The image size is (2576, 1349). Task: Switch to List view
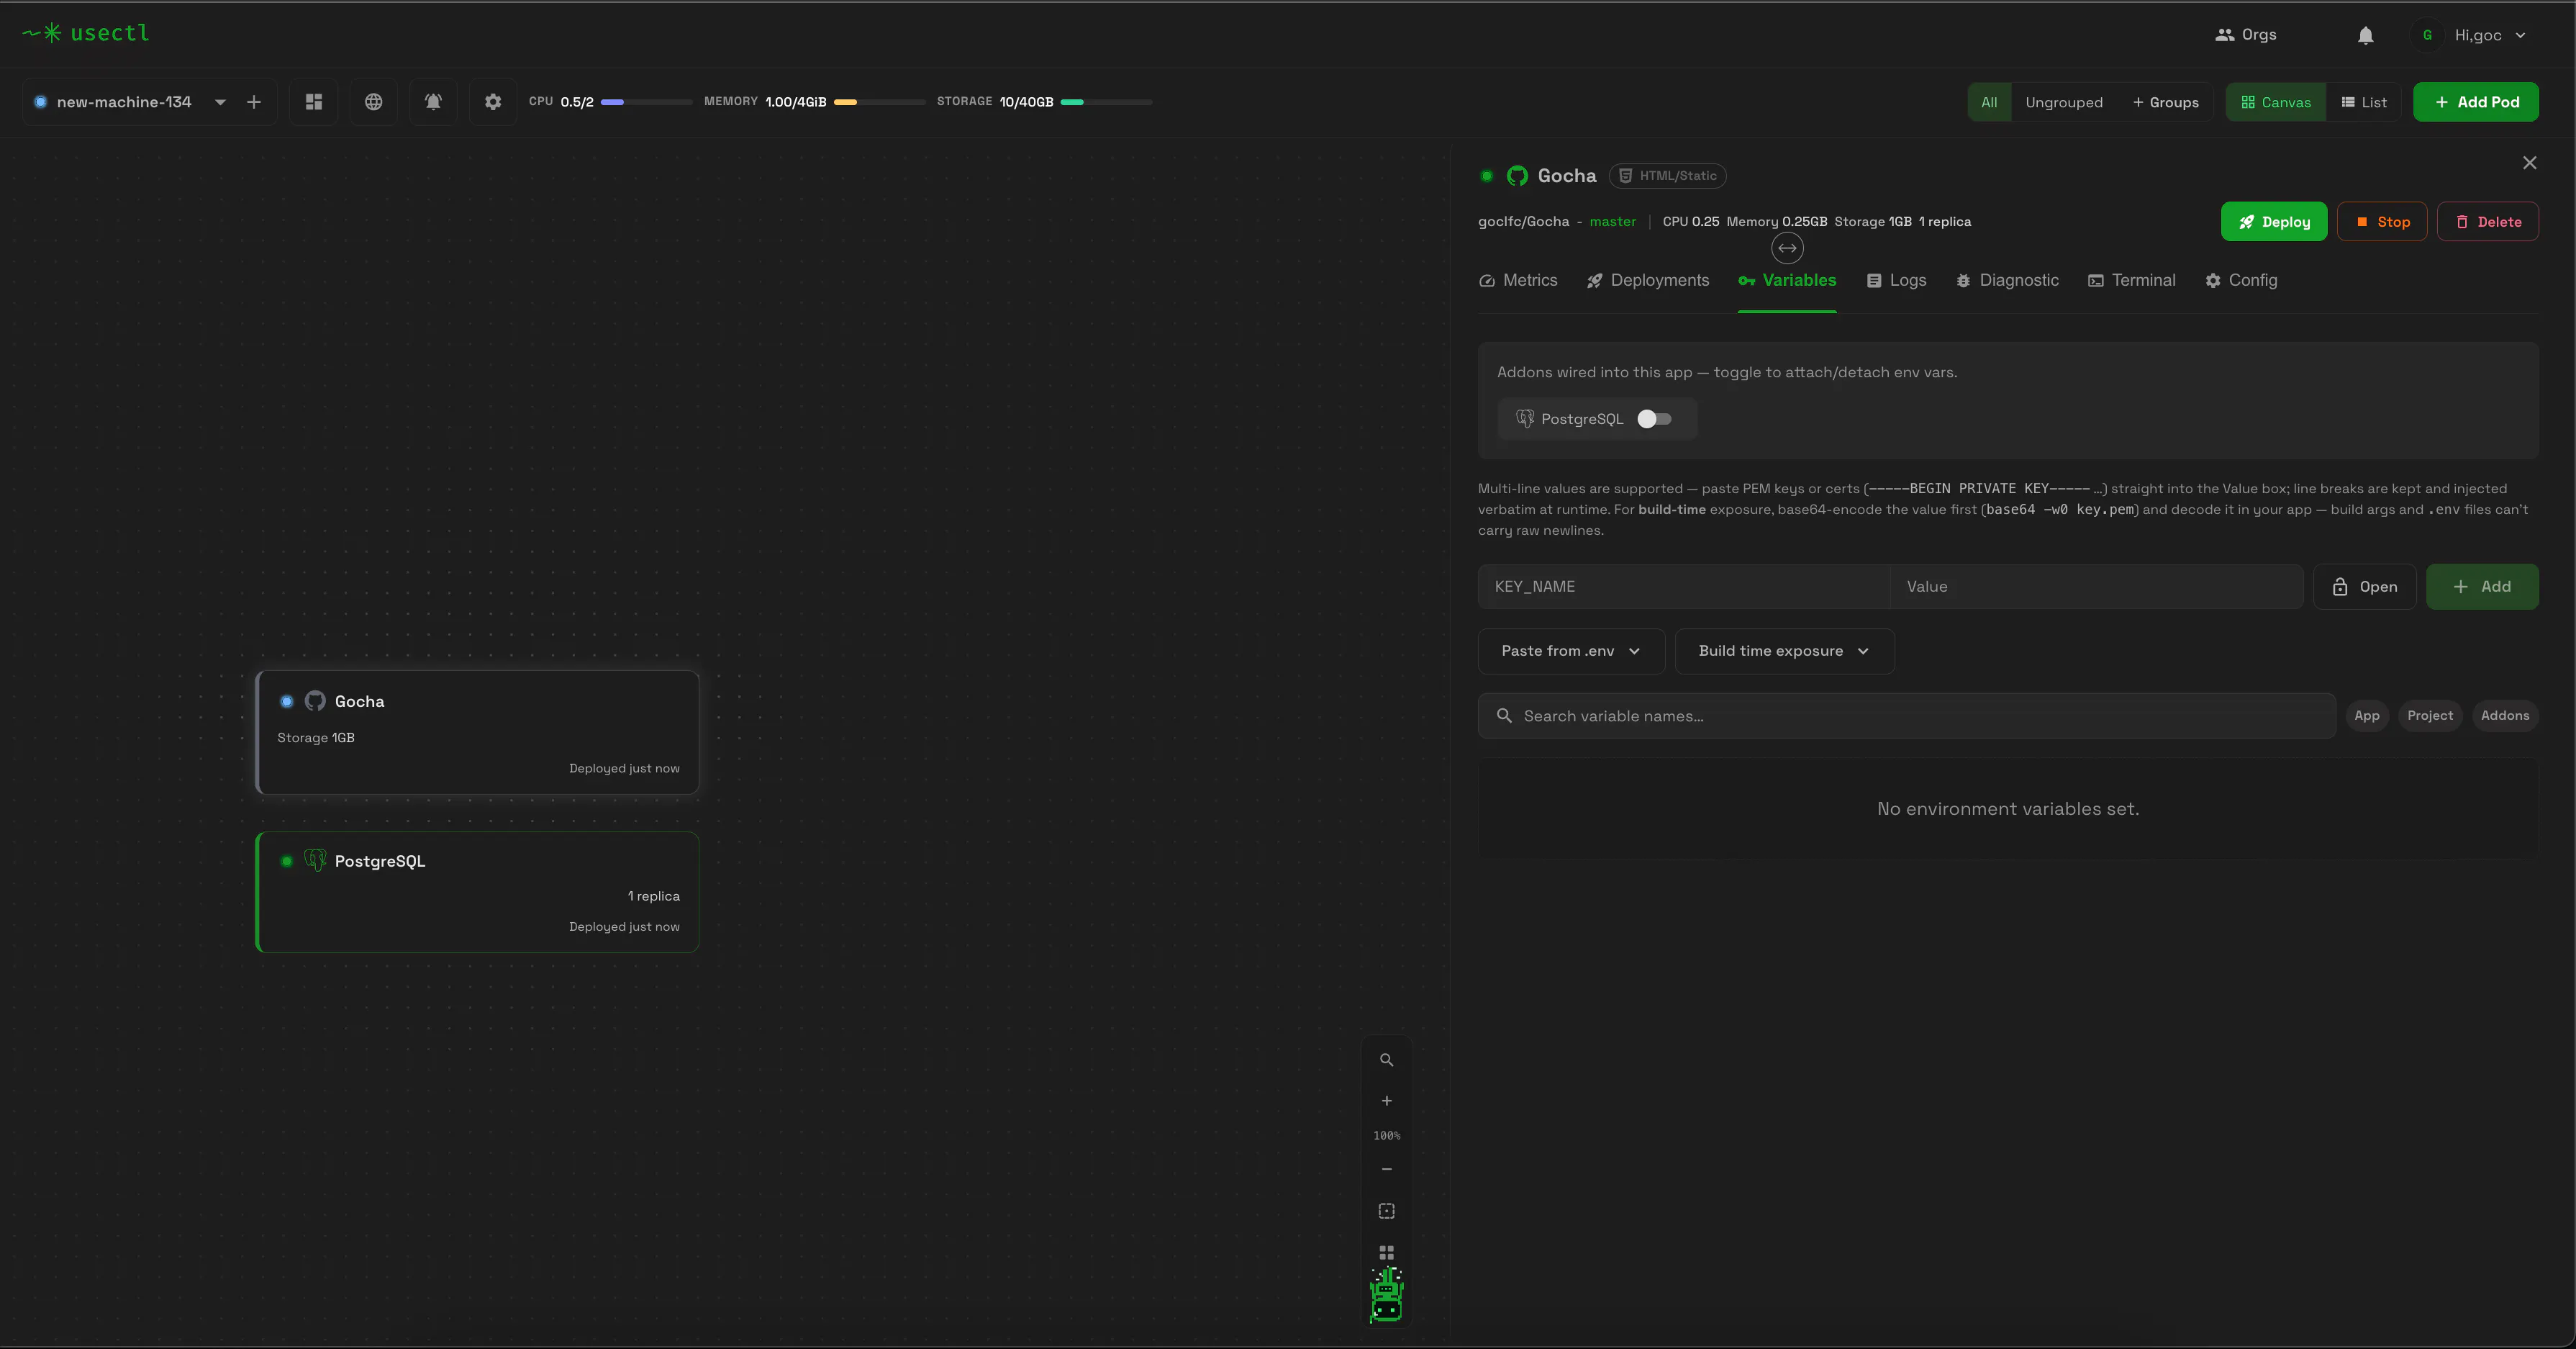(x=2364, y=102)
